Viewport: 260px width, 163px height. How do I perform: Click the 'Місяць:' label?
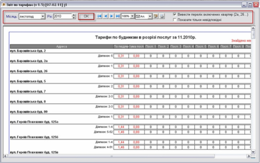pos(12,17)
